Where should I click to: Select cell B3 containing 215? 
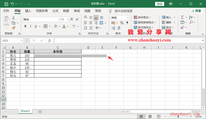pos(27,60)
